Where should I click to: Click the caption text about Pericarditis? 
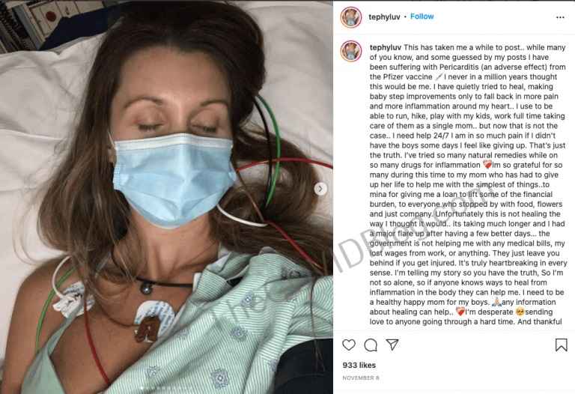pyautogui.click(x=468, y=184)
